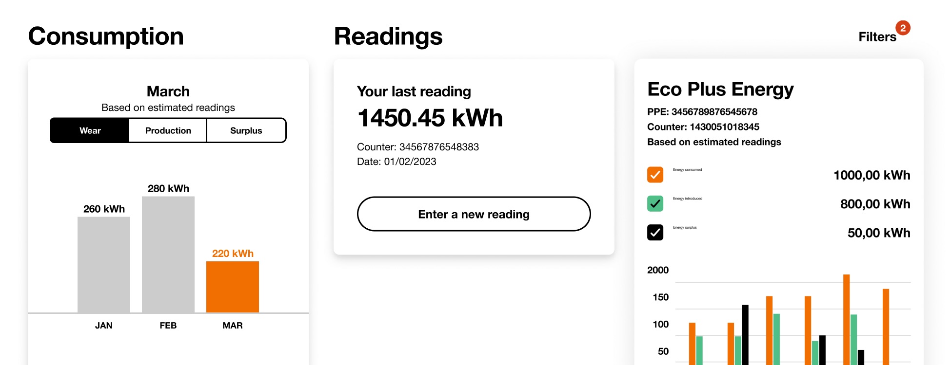Switch to the Surplus tab

[246, 130]
